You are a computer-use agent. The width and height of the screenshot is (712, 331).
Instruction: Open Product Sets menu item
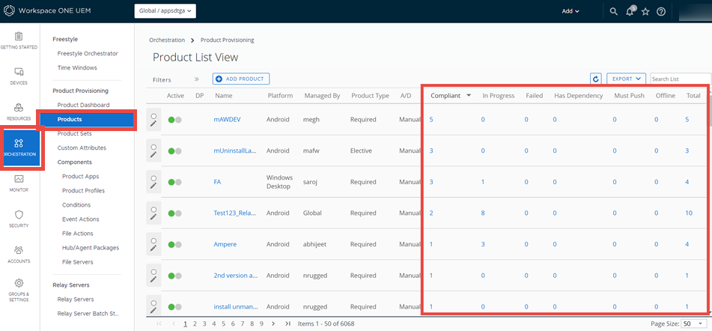pos(74,133)
